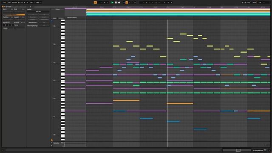Open the scale name dropdown
The image size is (272, 153).
[x=20, y=28]
